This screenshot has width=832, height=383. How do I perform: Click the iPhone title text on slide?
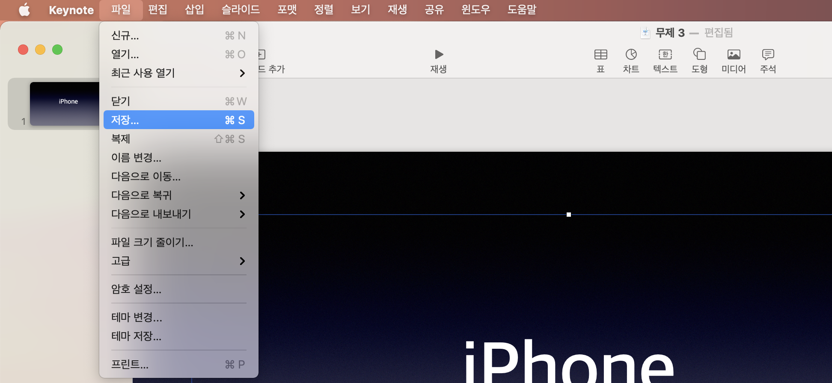[569, 361]
